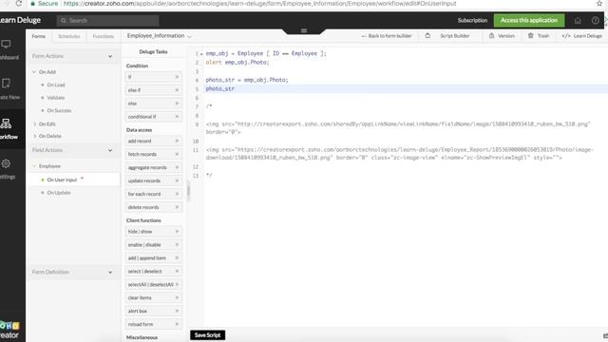The image size is (608, 342).
Task: Select On Load workflow item
Action: pyautogui.click(x=56, y=85)
